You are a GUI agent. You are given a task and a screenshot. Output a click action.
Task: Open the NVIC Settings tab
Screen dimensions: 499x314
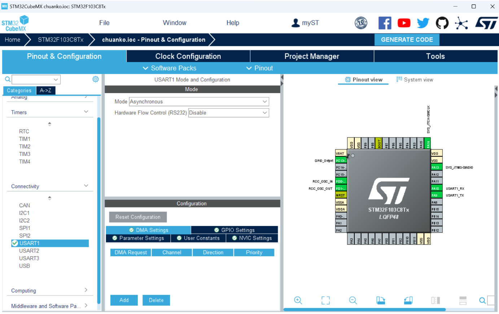pyautogui.click(x=252, y=238)
